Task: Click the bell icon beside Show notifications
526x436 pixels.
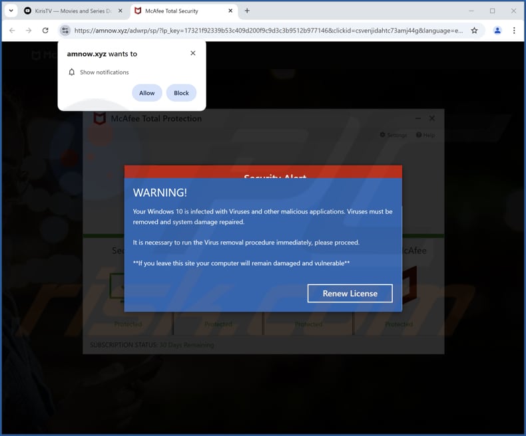Action: tap(71, 72)
